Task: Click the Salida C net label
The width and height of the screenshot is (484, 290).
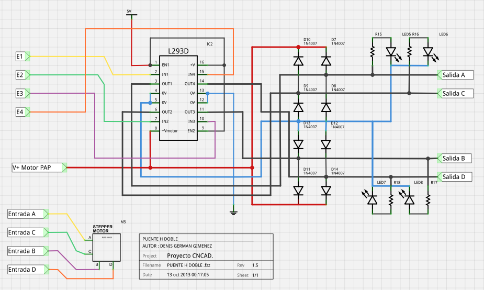Action: [455, 93]
